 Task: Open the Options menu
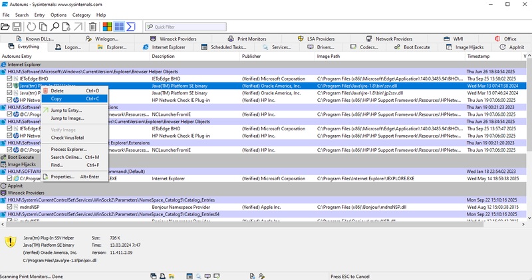point(59,15)
